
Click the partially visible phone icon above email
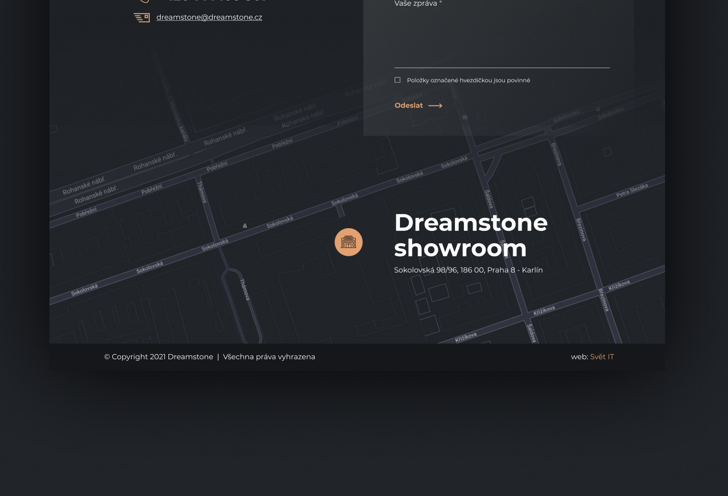(144, 1)
